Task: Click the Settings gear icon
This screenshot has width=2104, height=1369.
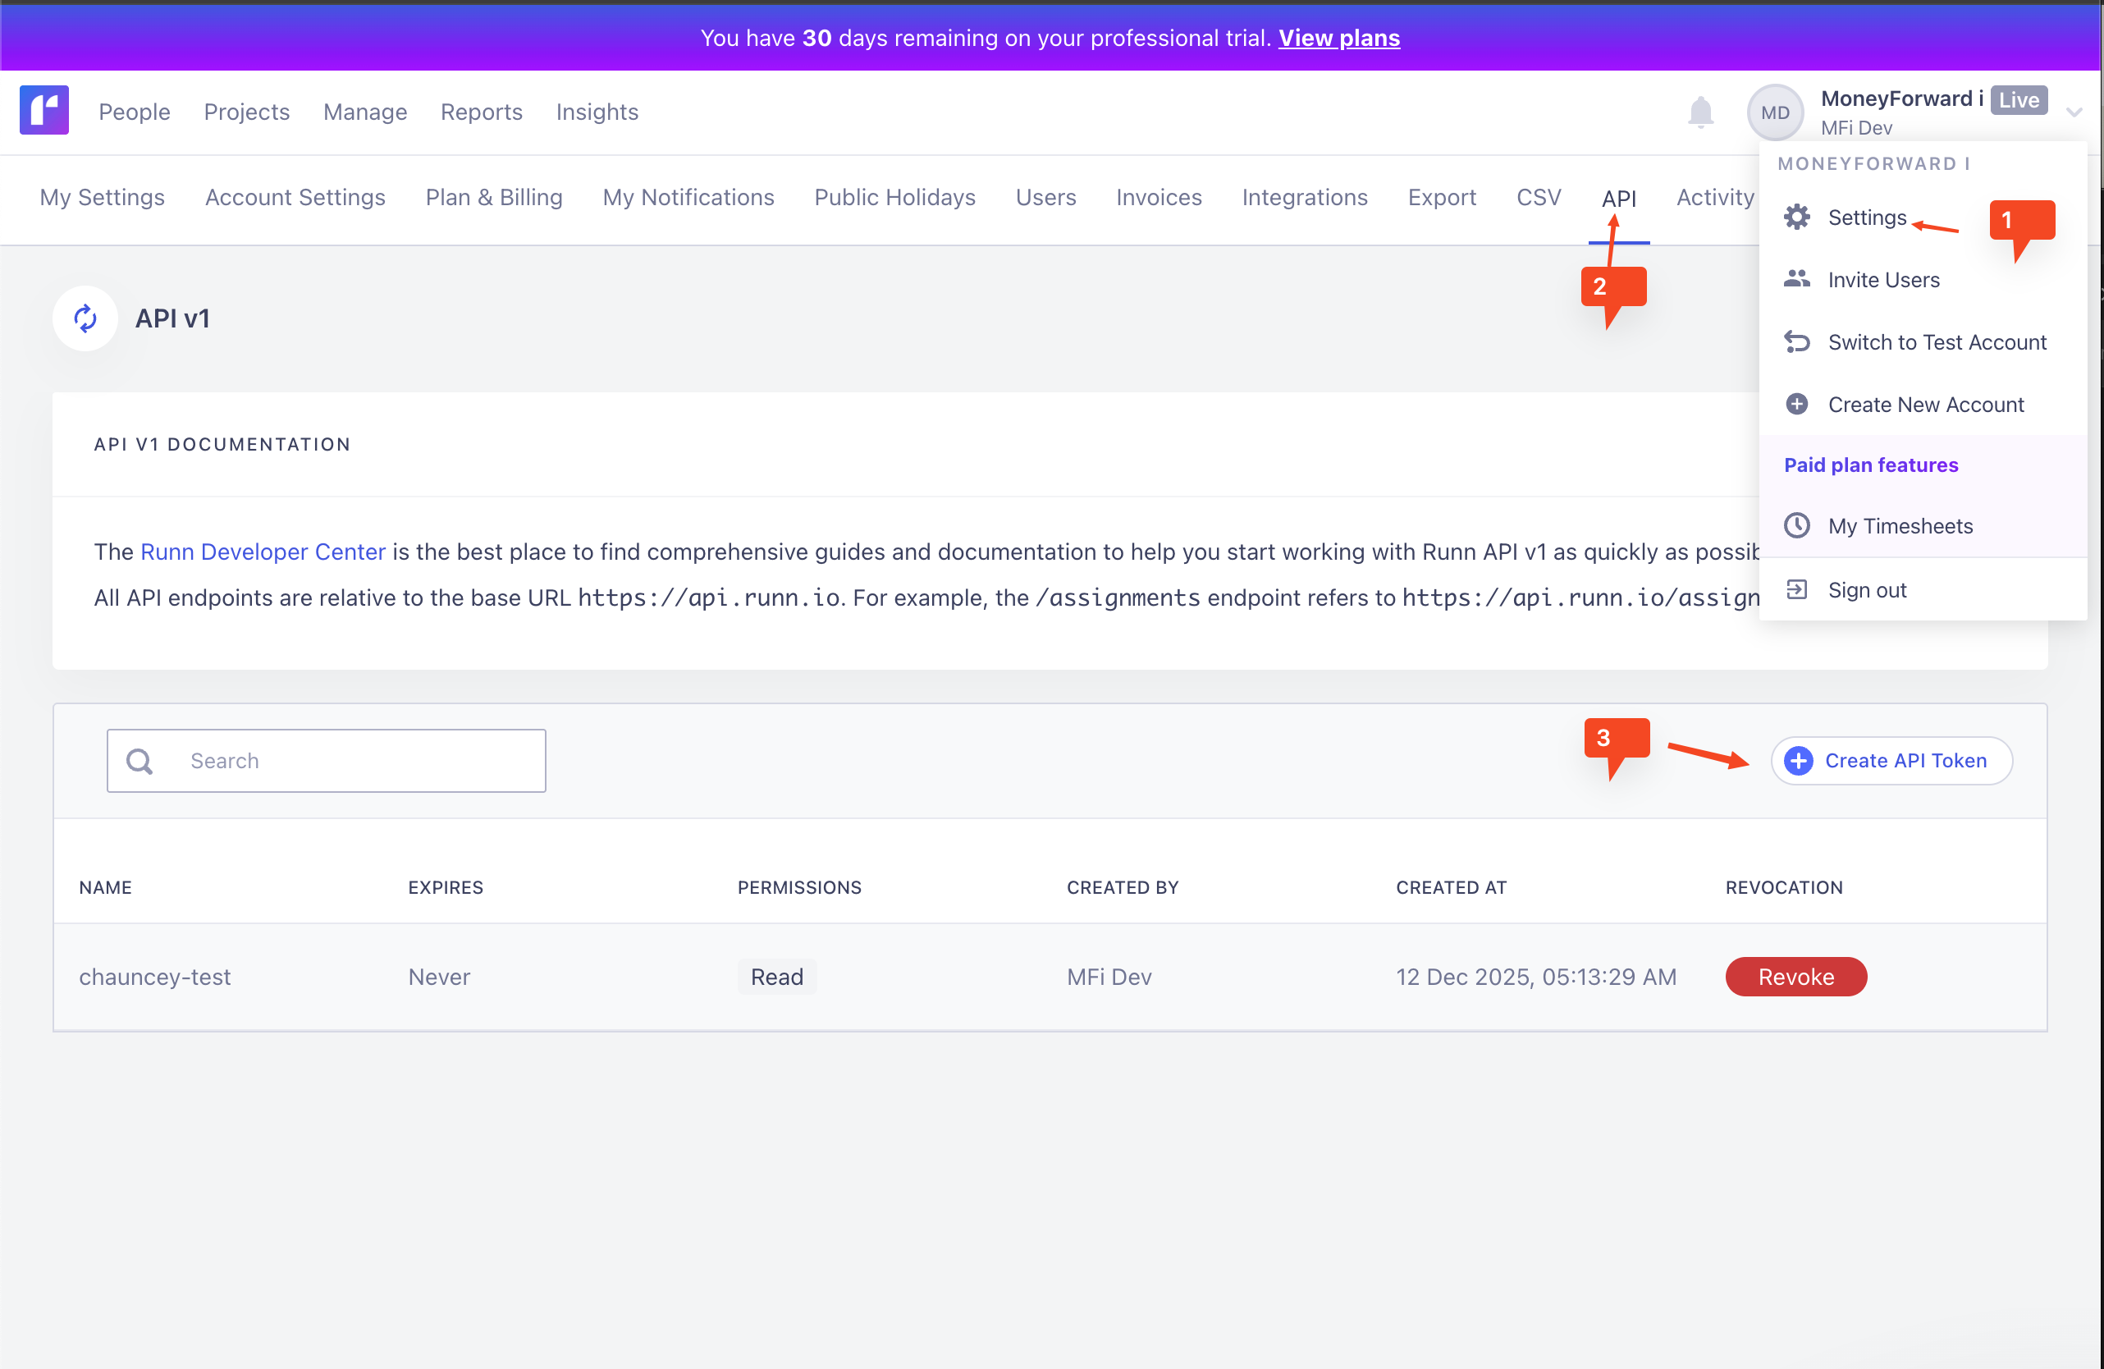Action: [x=1796, y=217]
